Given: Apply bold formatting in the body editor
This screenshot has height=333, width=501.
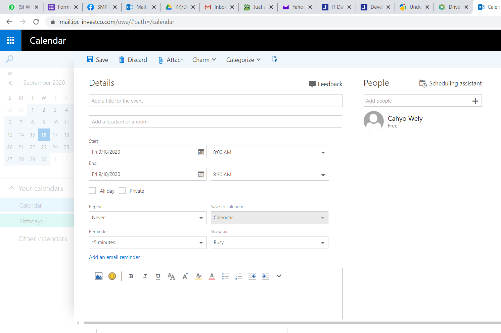Looking at the screenshot, I should tap(131, 276).
